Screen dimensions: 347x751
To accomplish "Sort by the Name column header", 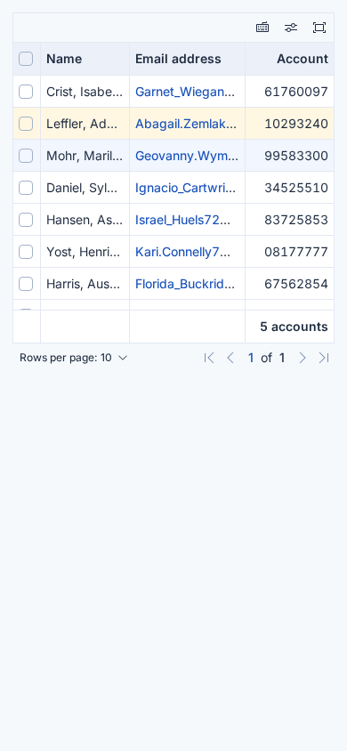I will coord(64,59).
